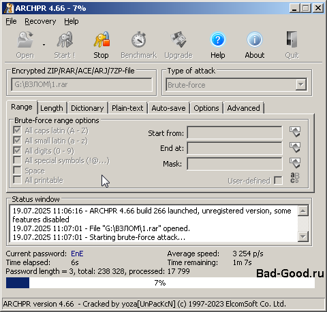
Task: Enable the User-defined checkbox
Action: [278, 181]
